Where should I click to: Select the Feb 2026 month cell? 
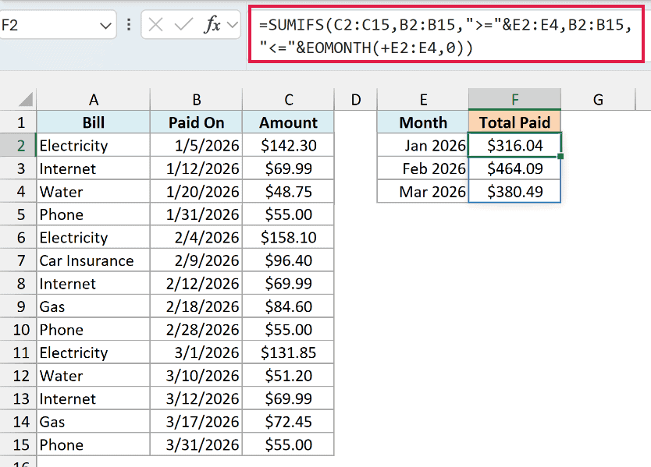pyautogui.click(x=423, y=168)
